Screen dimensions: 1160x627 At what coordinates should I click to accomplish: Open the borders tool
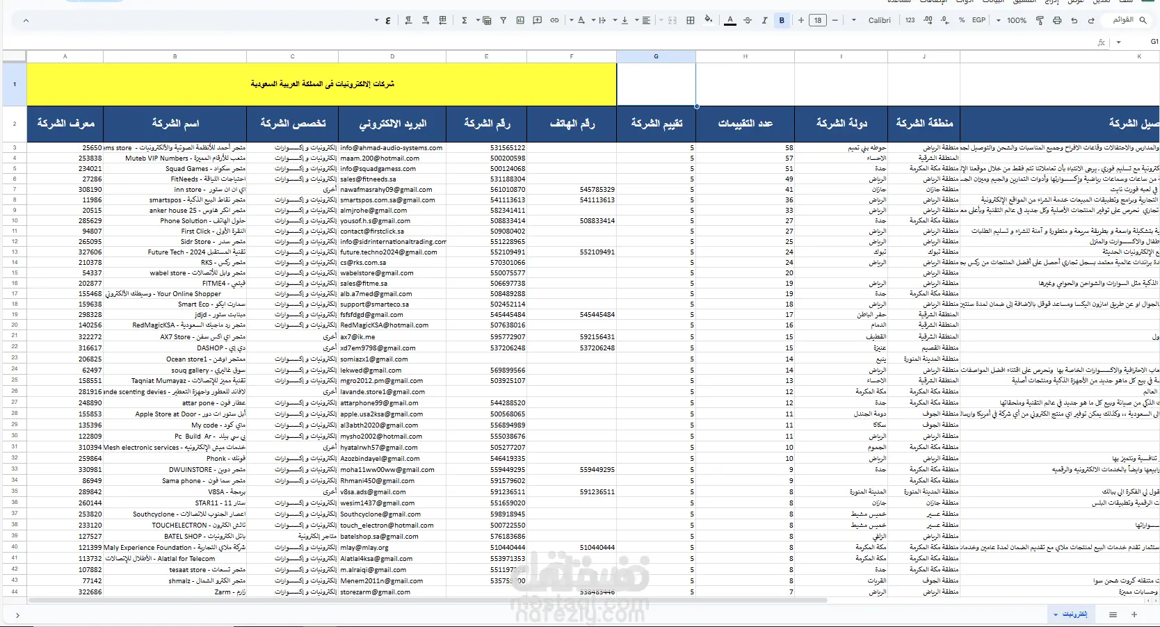[x=691, y=20]
